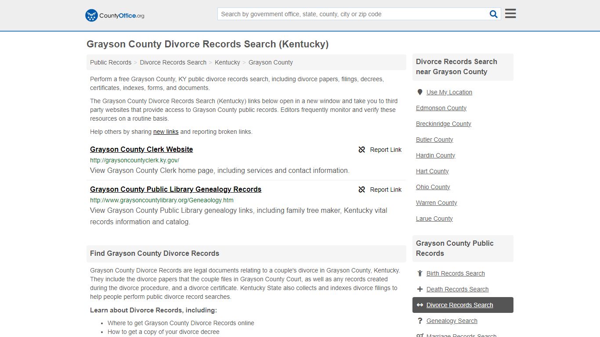The image size is (600, 337).
Task: Open the Grayson County breadcrumb
Action: coord(271,62)
